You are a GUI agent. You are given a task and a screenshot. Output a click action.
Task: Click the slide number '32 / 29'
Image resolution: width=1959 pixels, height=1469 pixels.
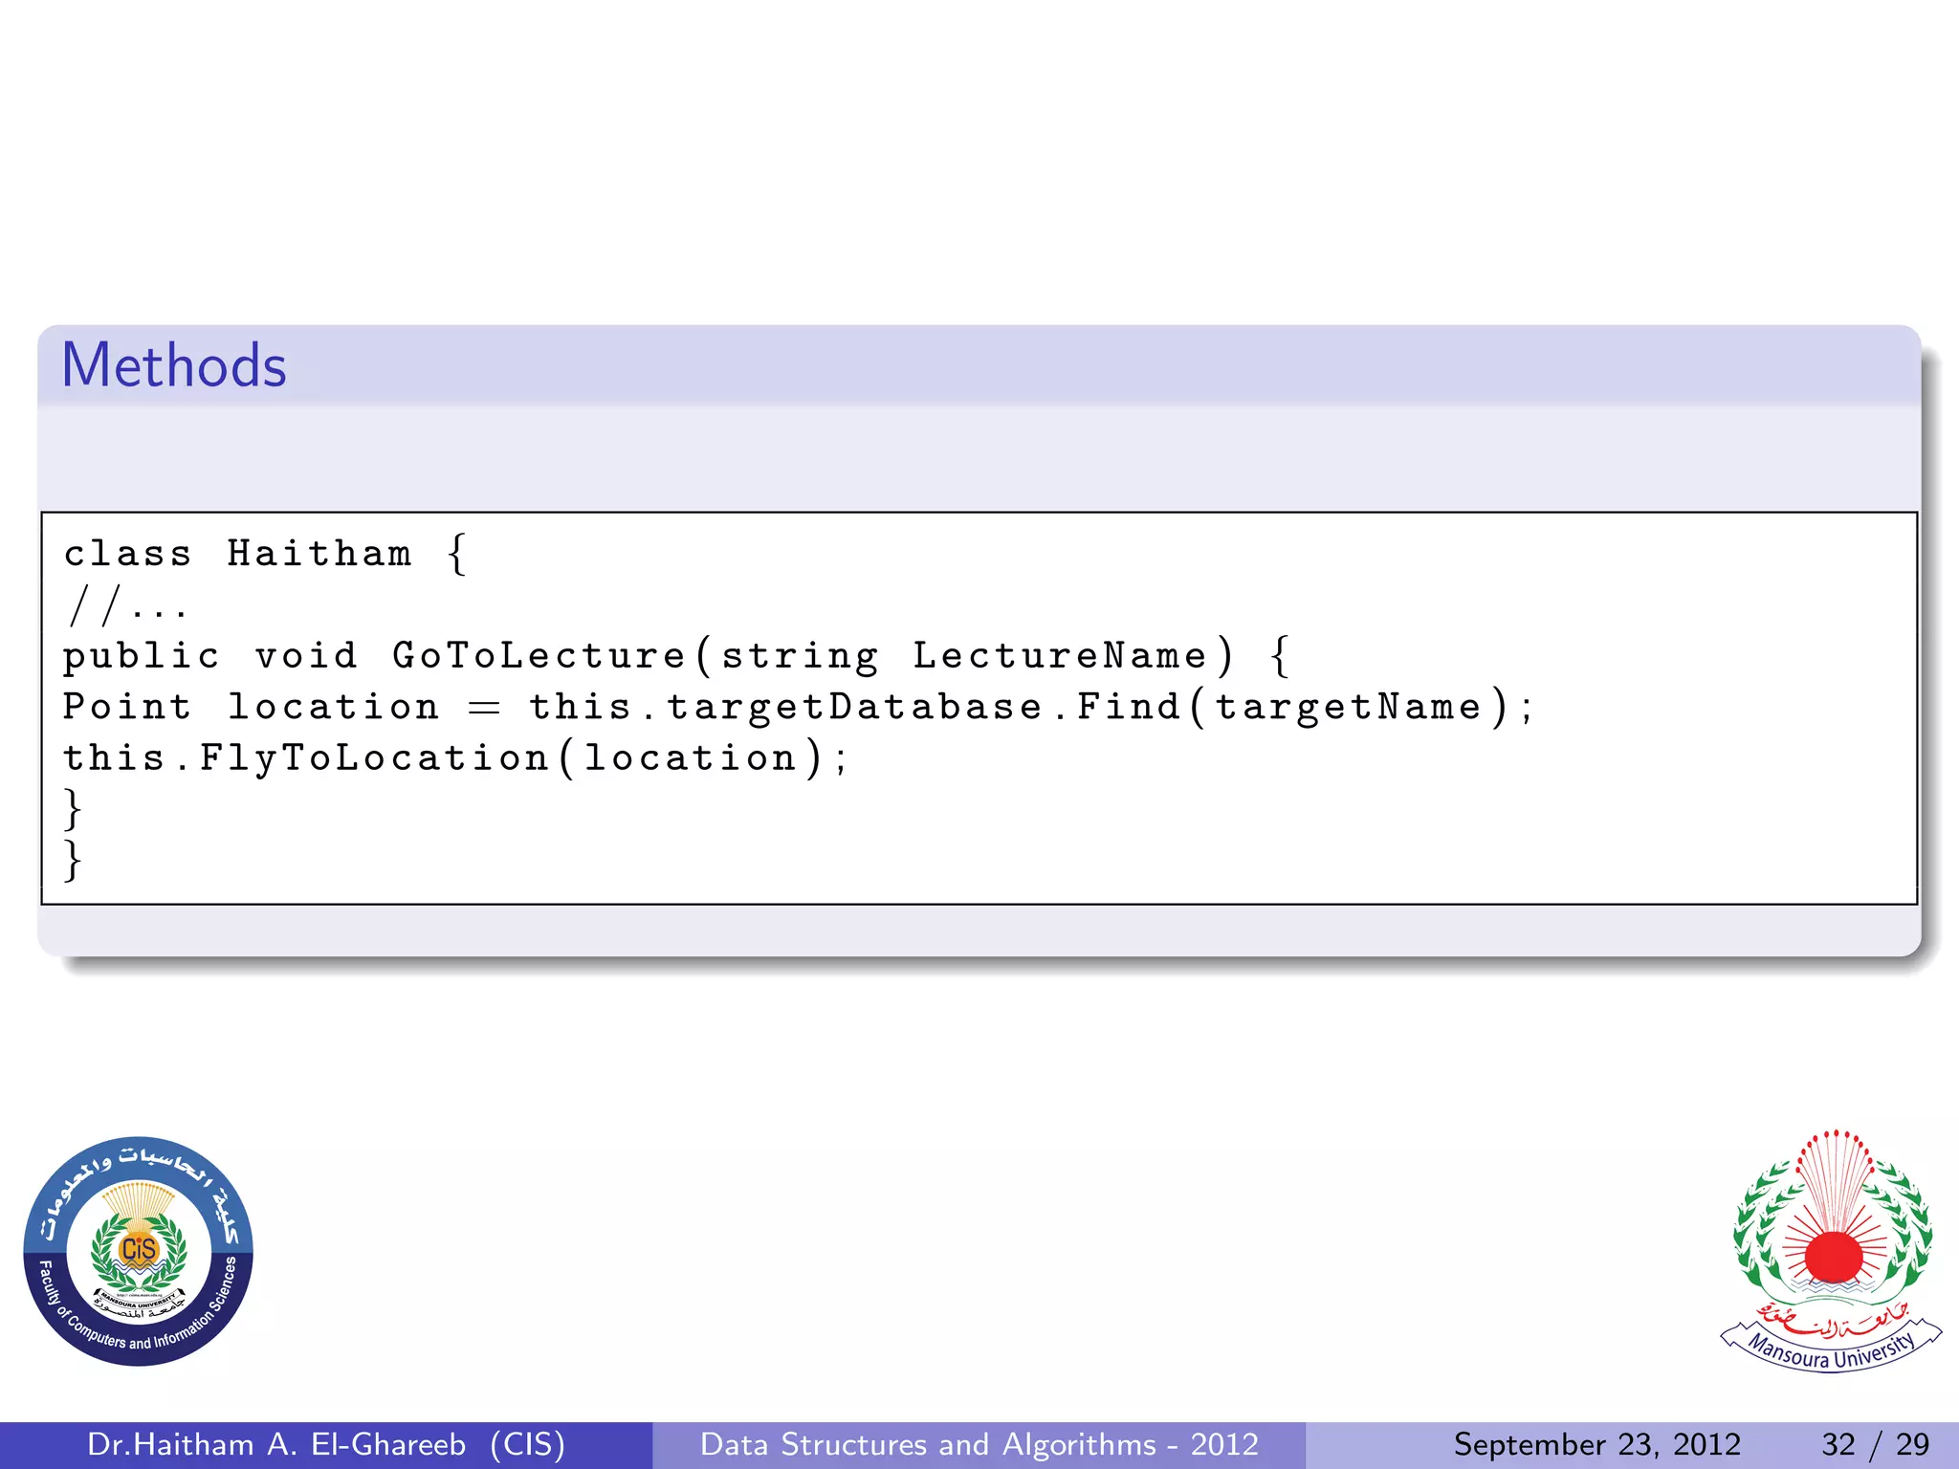1875,1444
